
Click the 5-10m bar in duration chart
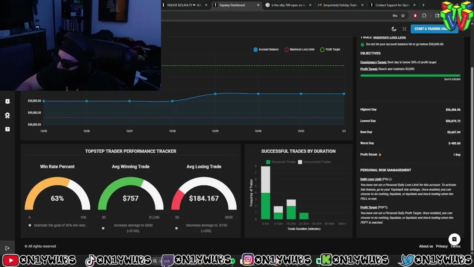[x=278, y=212]
